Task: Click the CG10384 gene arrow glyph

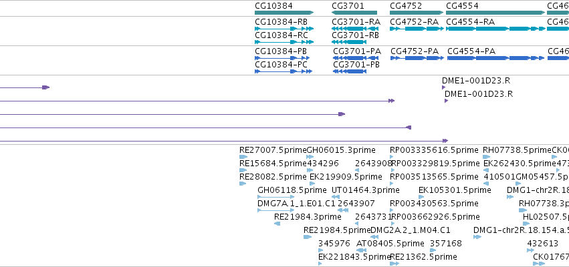Action: [x=283, y=13]
